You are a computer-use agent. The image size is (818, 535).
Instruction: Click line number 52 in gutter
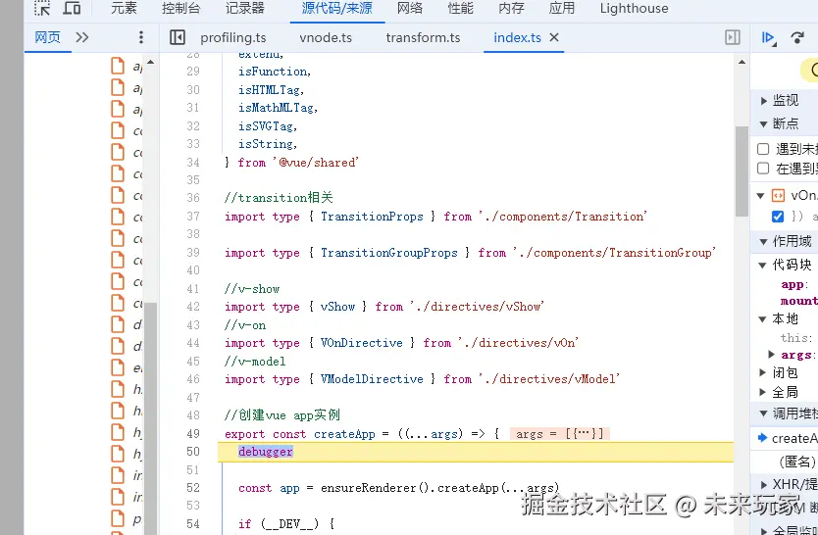pyautogui.click(x=193, y=488)
